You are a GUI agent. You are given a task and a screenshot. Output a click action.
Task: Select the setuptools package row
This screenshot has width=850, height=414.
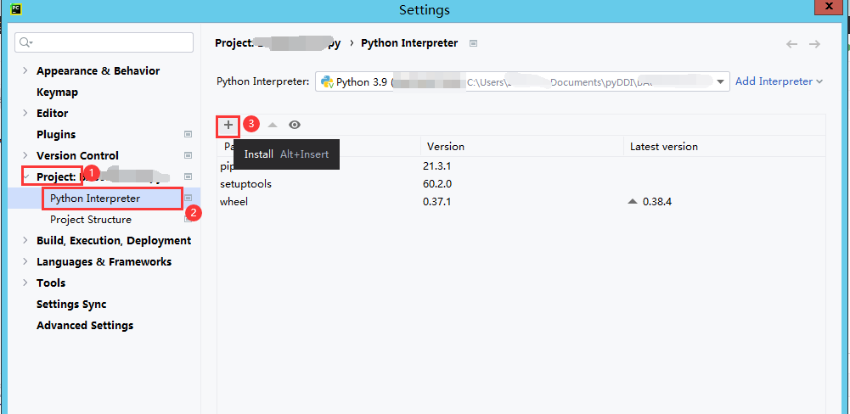click(521, 184)
